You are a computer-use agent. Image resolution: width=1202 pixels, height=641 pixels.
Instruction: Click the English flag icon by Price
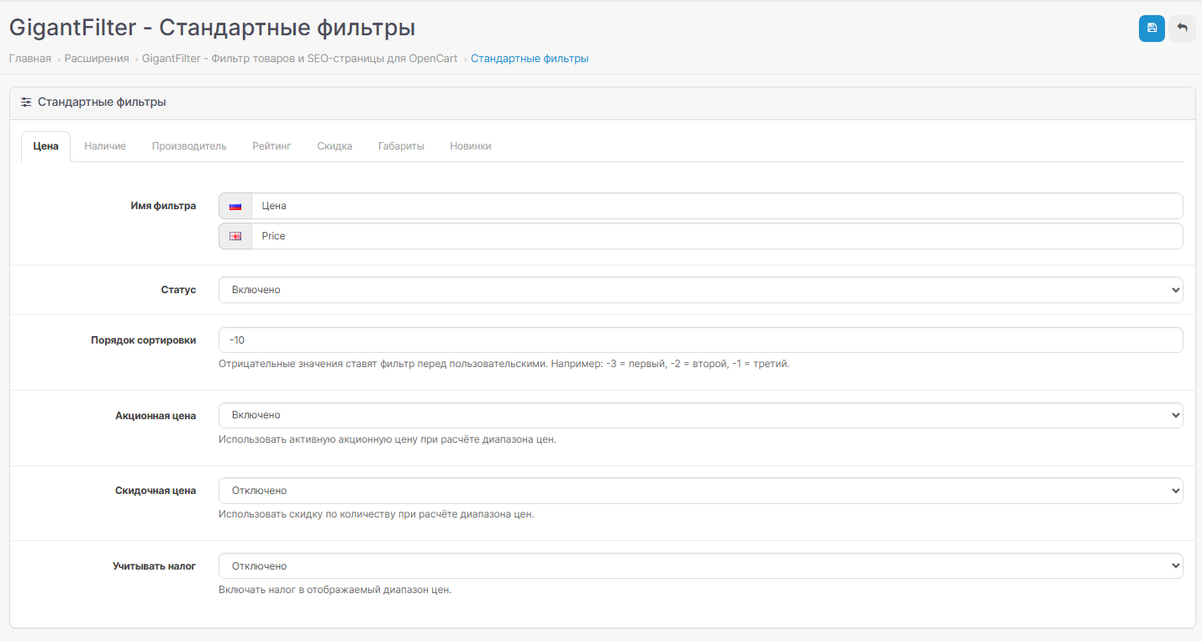(x=235, y=236)
